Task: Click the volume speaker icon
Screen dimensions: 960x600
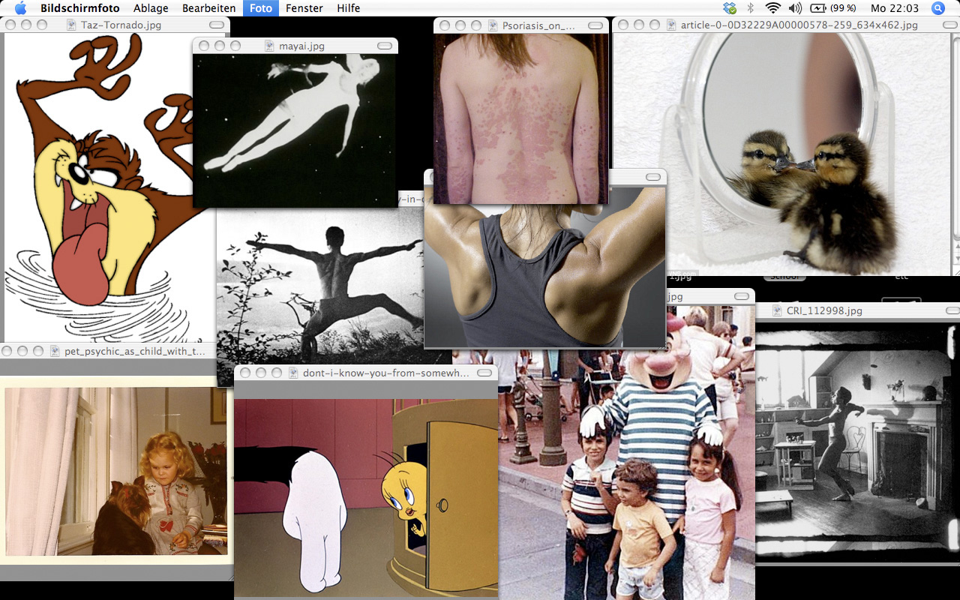Action: pyautogui.click(x=796, y=8)
